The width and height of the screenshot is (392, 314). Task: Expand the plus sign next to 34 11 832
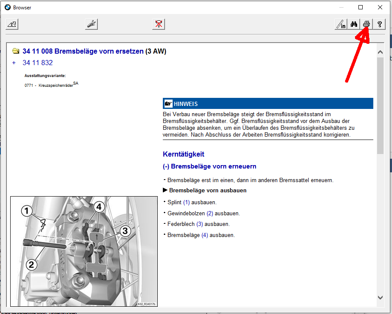(x=14, y=63)
